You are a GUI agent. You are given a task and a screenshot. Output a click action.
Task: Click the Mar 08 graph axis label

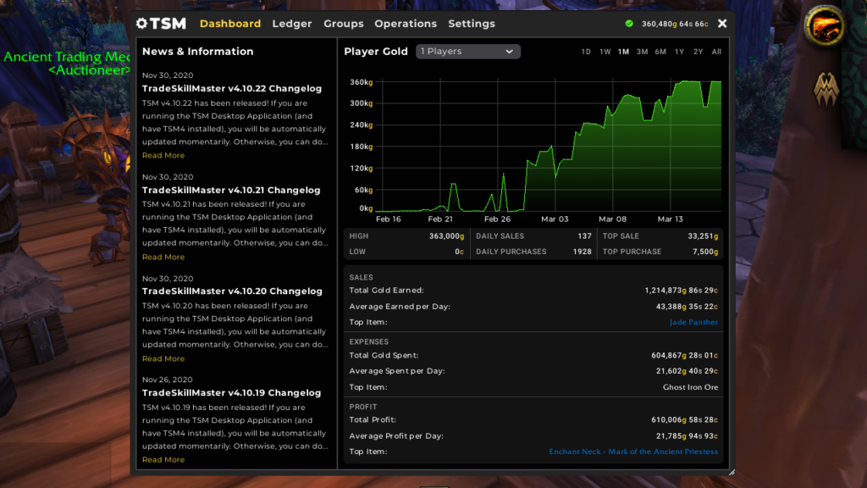pos(613,219)
